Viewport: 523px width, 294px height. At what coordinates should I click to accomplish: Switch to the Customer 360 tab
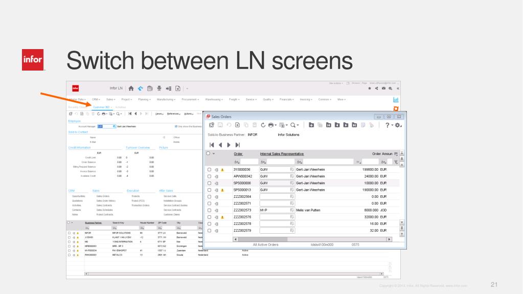click(102, 107)
